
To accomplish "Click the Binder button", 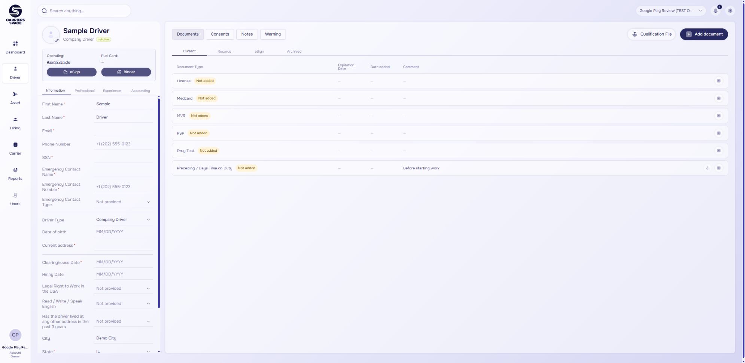I will click(126, 72).
